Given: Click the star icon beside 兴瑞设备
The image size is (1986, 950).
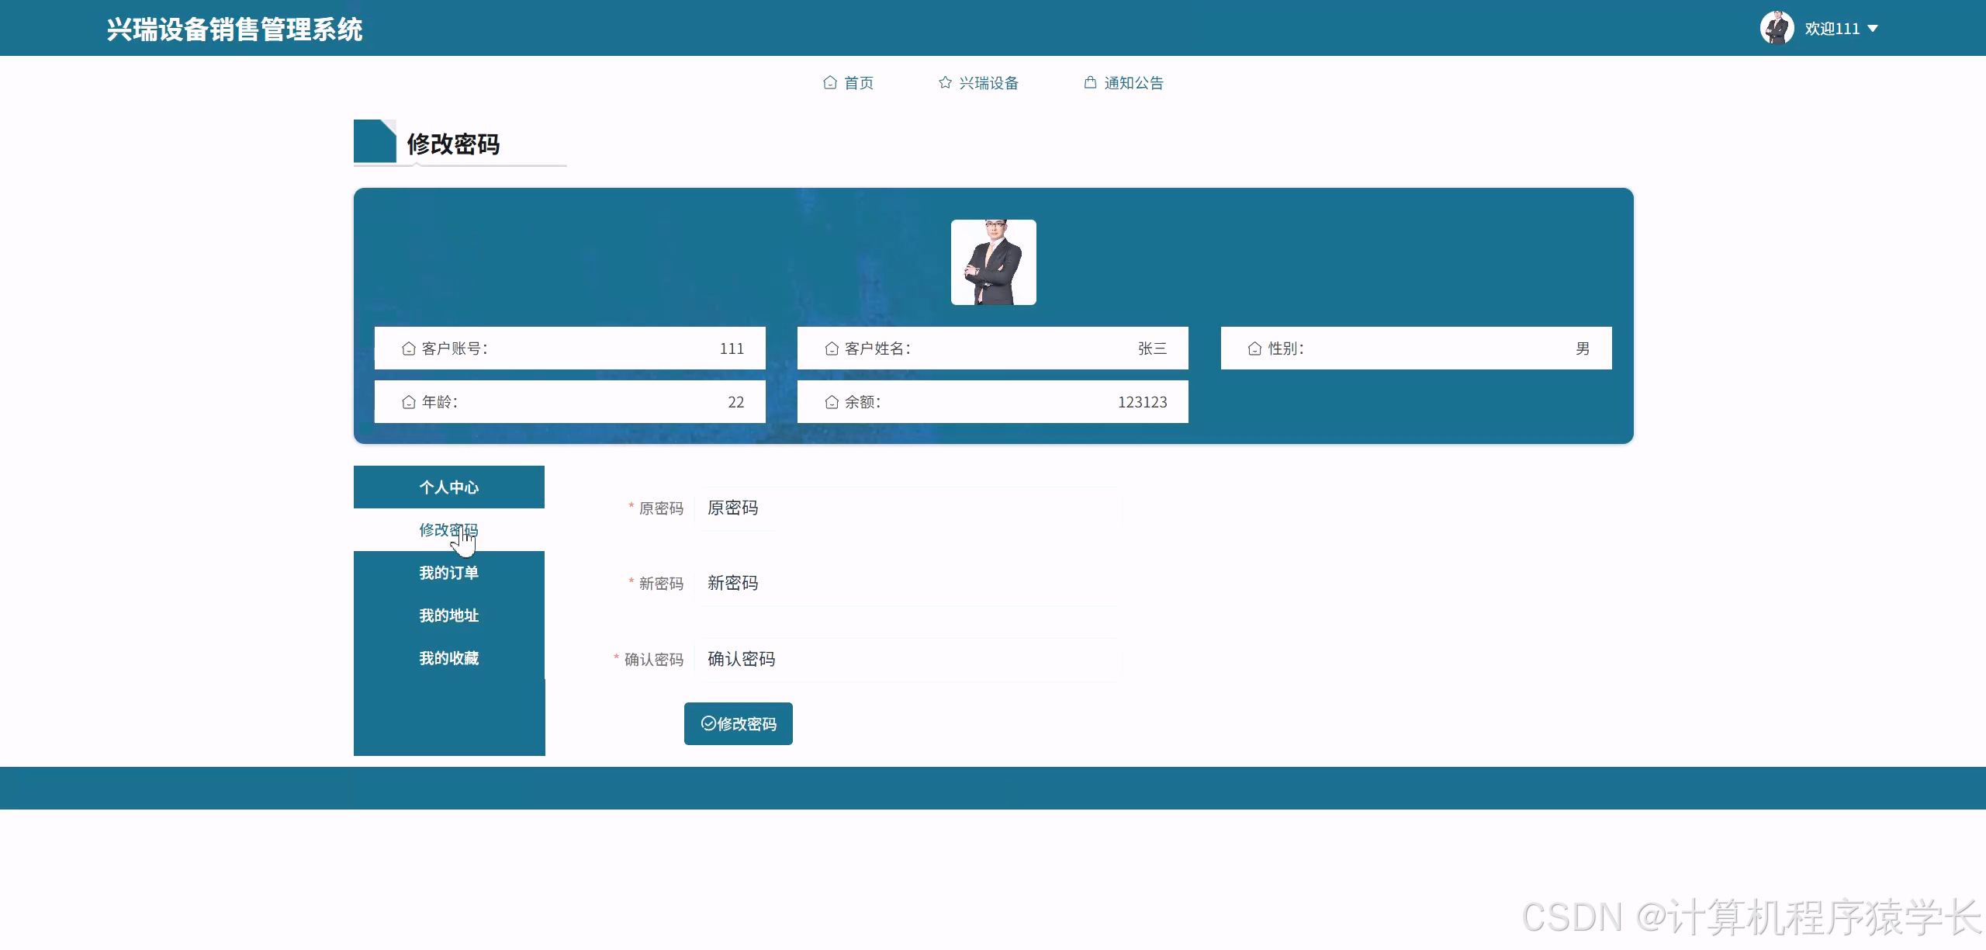Looking at the screenshot, I should pyautogui.click(x=945, y=82).
